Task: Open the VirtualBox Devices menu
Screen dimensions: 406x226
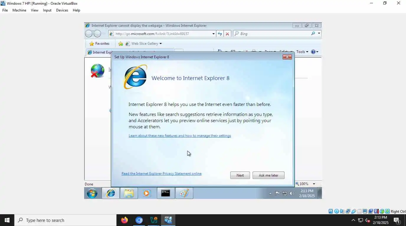Action: (62, 10)
